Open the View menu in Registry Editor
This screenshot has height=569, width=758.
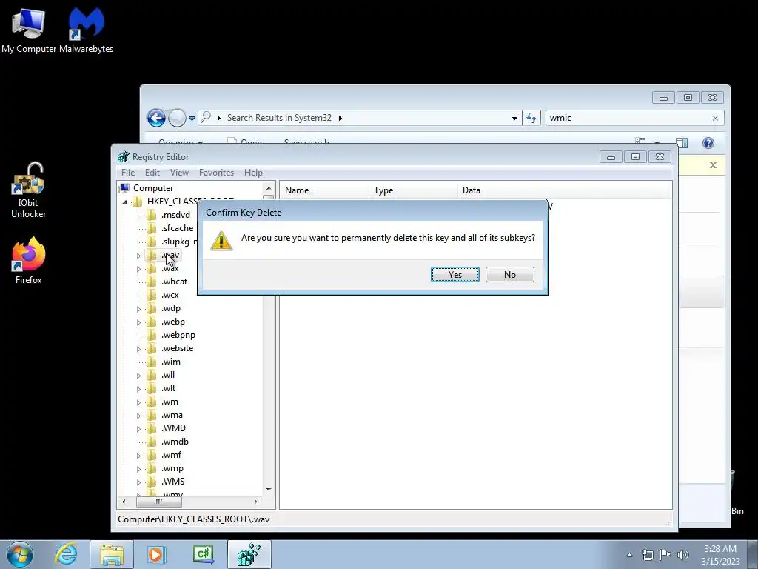pyautogui.click(x=179, y=172)
